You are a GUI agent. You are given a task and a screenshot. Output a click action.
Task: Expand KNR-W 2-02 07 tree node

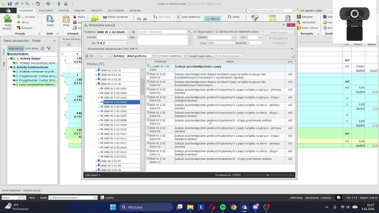[x=96, y=161]
